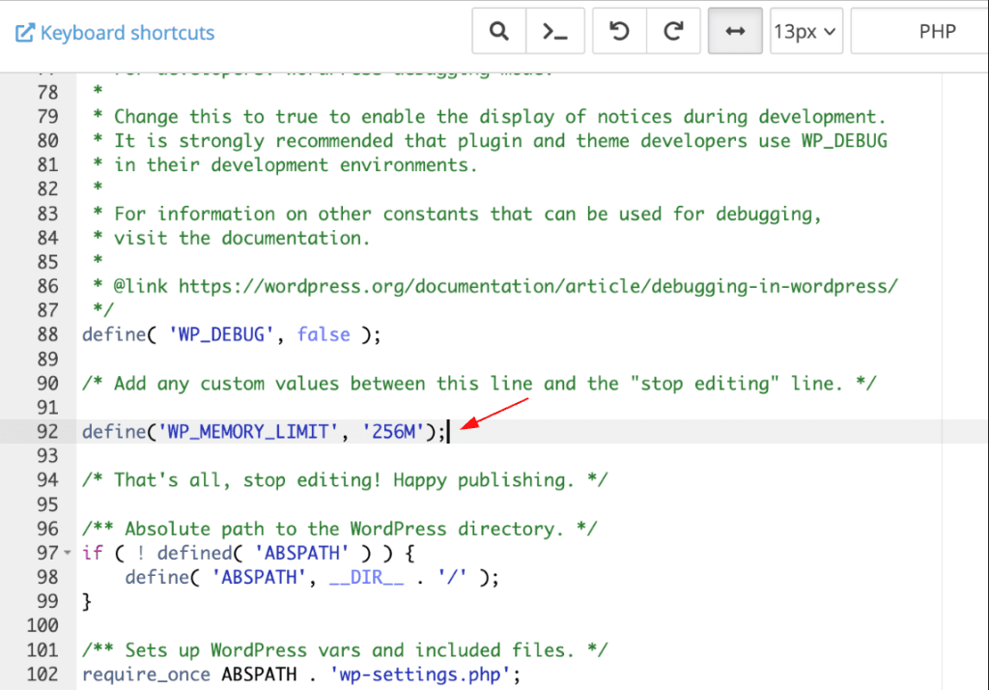
Task: Open the Keyboard shortcuts link
Action: (126, 32)
